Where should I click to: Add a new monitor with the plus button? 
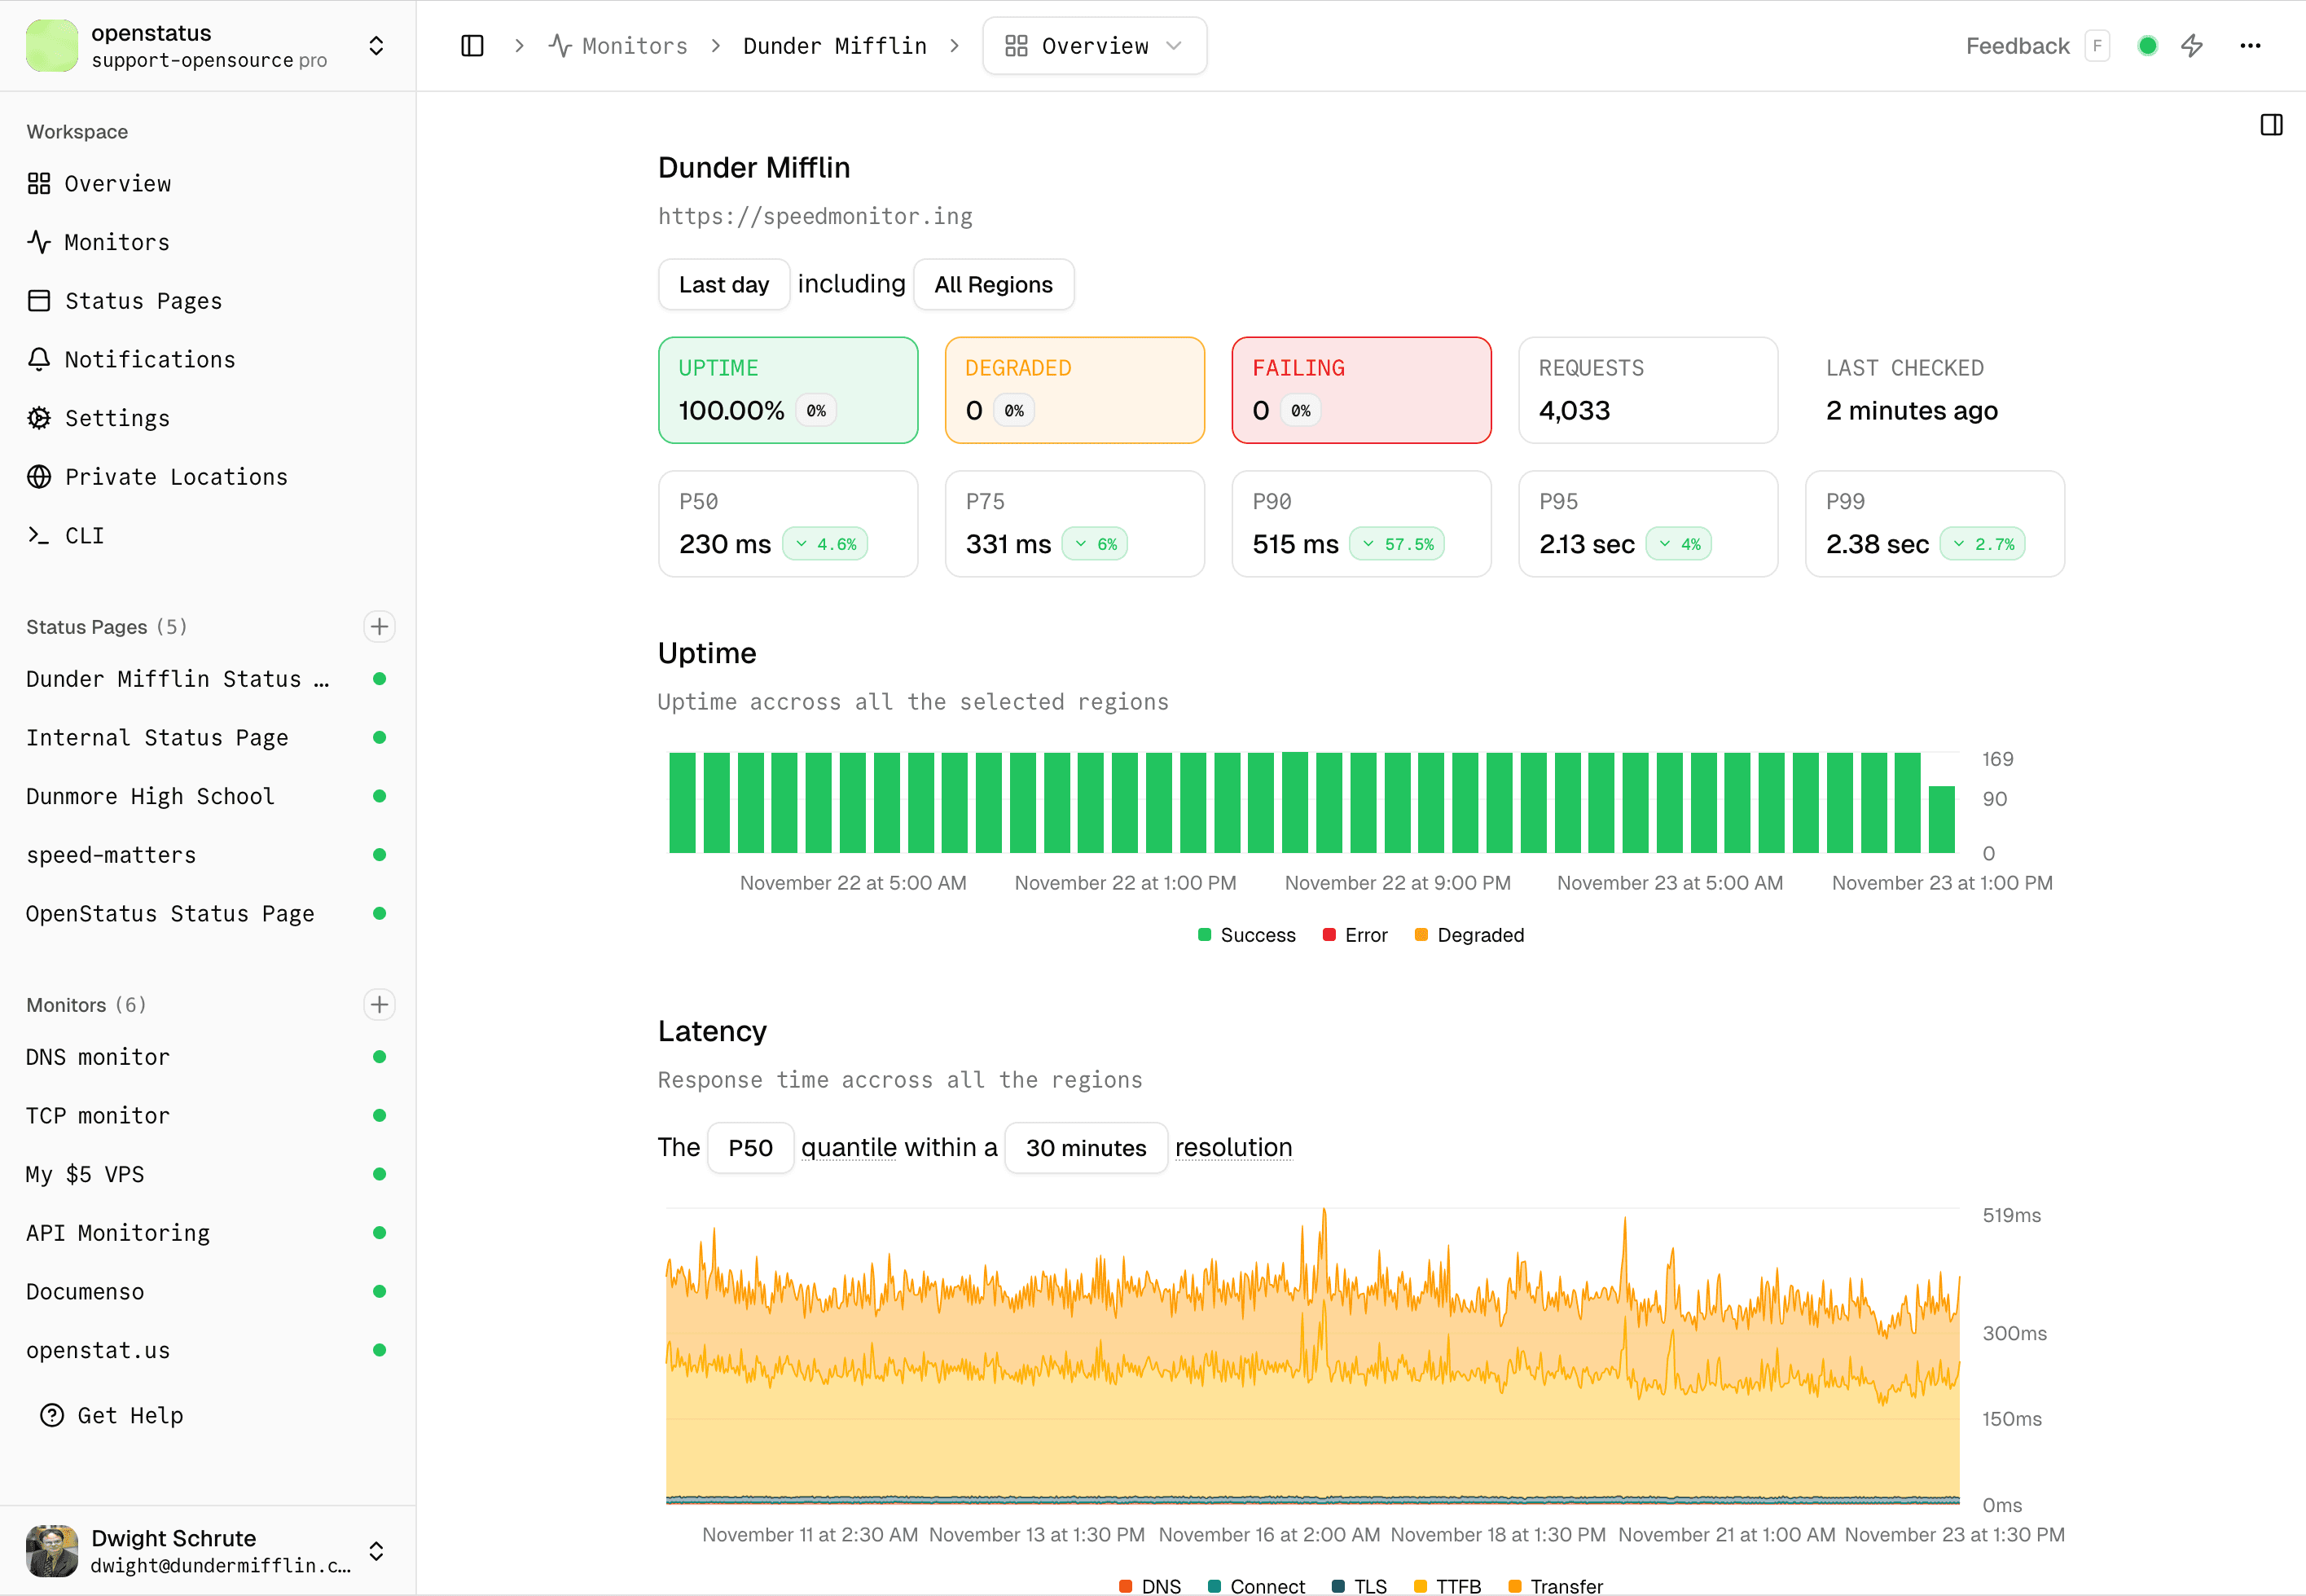379,1004
